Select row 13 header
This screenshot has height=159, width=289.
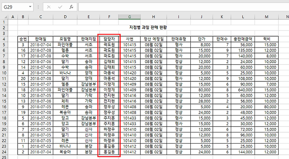click(4, 90)
